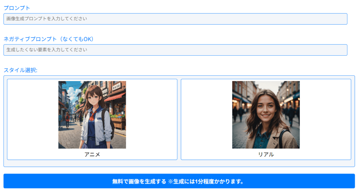This screenshot has height=191, width=359.
Task: Click the スタイル選択 heading
Action: pyautogui.click(x=20, y=70)
